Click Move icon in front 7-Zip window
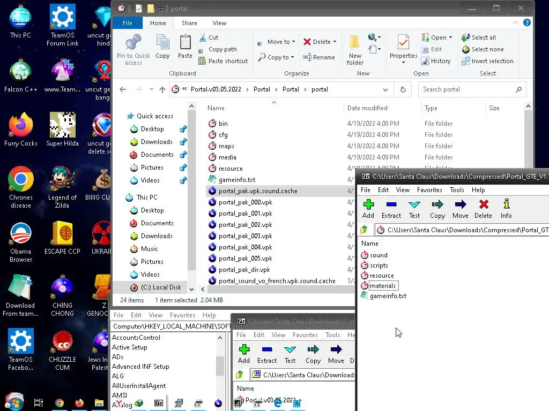 pos(461,204)
